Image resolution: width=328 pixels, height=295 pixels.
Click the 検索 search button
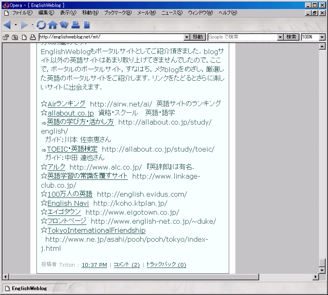(292, 37)
